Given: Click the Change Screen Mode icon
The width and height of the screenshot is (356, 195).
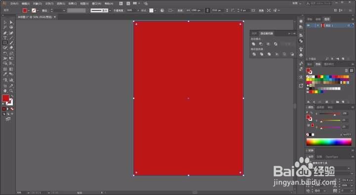Looking at the screenshot, I should tap(8, 119).
